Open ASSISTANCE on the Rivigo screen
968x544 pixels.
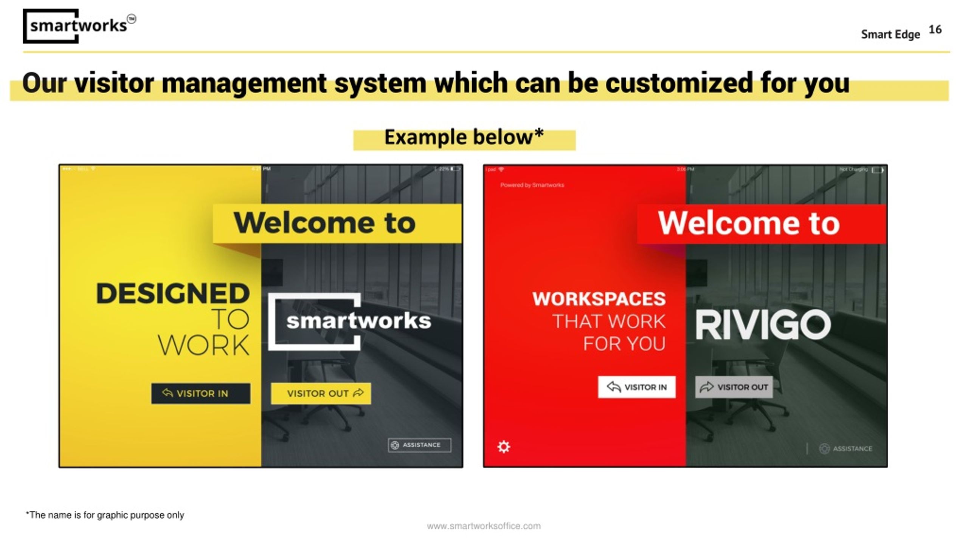[845, 448]
